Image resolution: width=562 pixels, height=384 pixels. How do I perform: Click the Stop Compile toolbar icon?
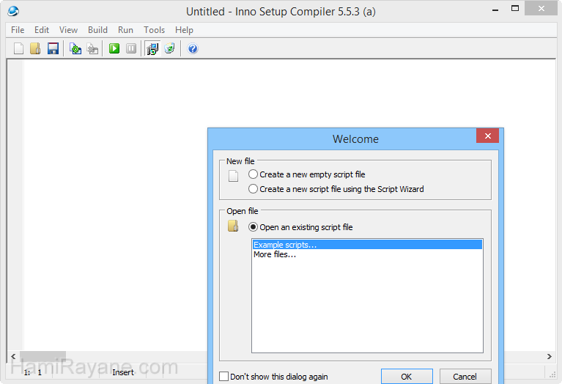coord(92,48)
